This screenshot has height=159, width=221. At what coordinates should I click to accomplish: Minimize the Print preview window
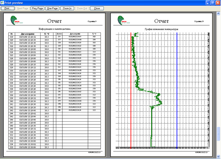(x=208, y=3)
